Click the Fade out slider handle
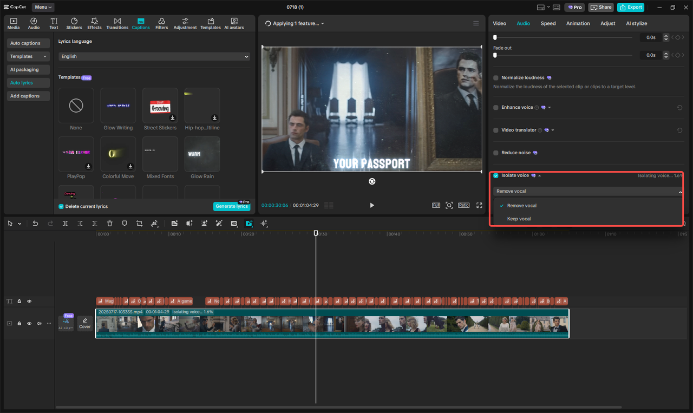Viewport: 693px width, 413px height. (495, 55)
